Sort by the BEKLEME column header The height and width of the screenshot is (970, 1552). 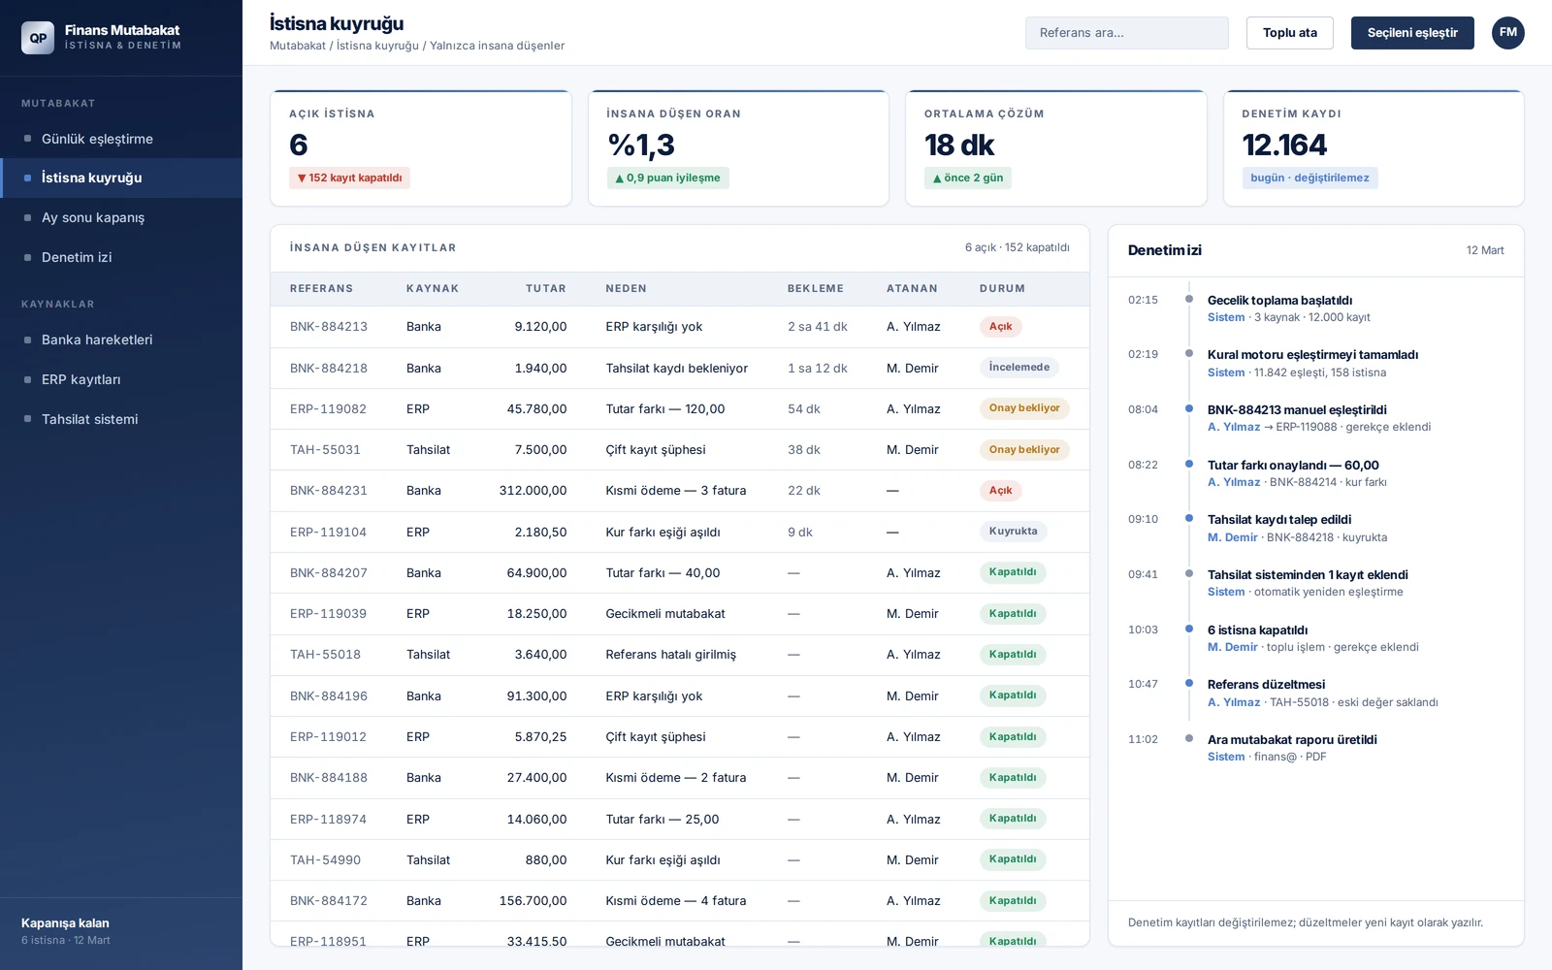[816, 288]
